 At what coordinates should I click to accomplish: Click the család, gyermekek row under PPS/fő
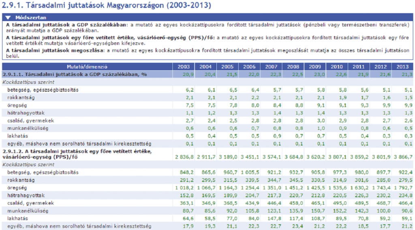point(207,203)
